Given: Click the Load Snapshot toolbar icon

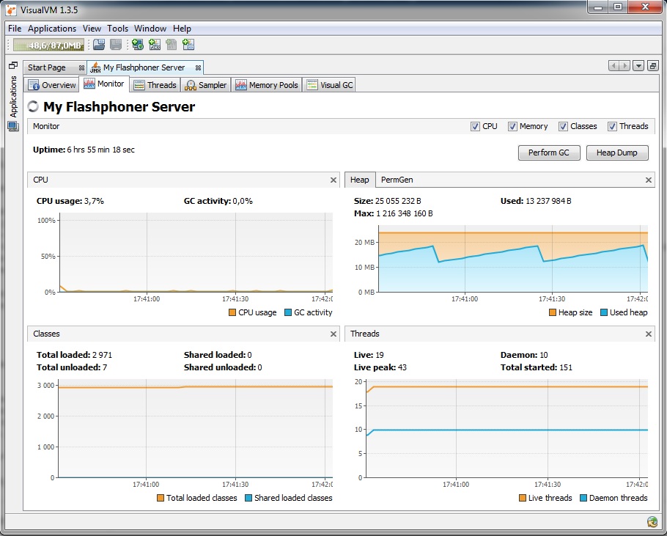Looking at the screenshot, I should [x=99, y=45].
